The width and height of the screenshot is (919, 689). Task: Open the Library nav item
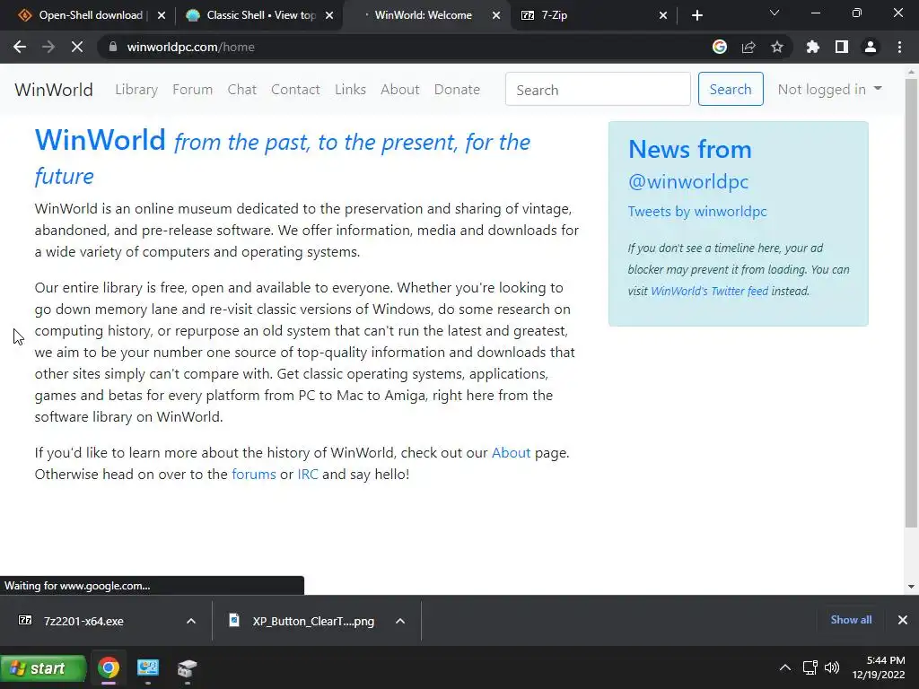click(x=136, y=89)
